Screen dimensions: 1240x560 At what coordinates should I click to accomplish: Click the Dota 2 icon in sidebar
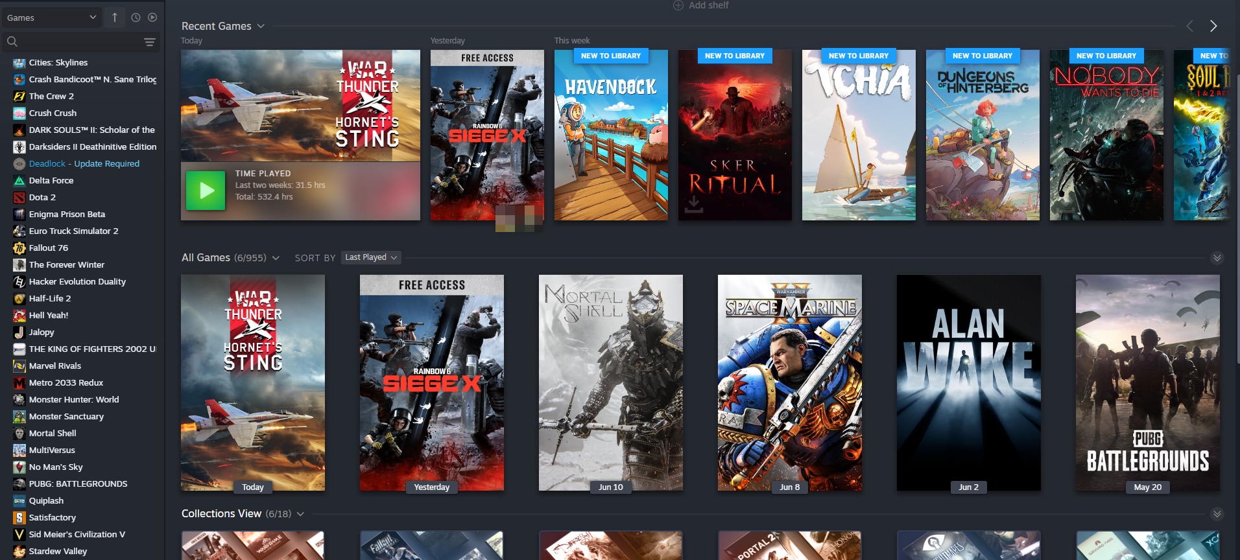pyautogui.click(x=19, y=198)
